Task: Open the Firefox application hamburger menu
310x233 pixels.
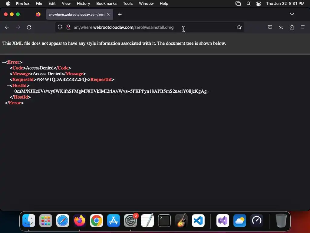Action: (303, 27)
